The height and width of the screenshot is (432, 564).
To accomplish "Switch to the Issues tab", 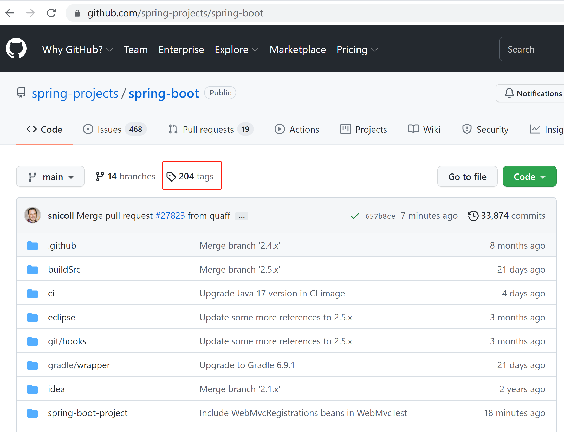I will (115, 129).
